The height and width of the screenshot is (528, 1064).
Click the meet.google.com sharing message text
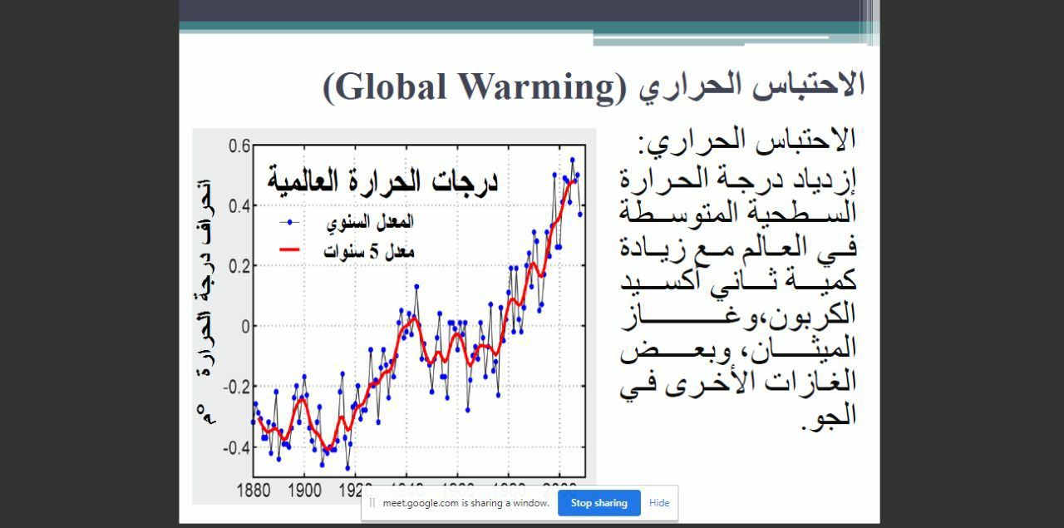click(465, 503)
